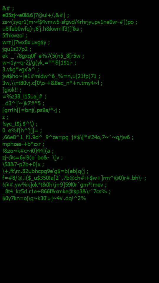159x283 pixels.
Task: Select the line reading ]giok!!
Action: pos(12,90)
